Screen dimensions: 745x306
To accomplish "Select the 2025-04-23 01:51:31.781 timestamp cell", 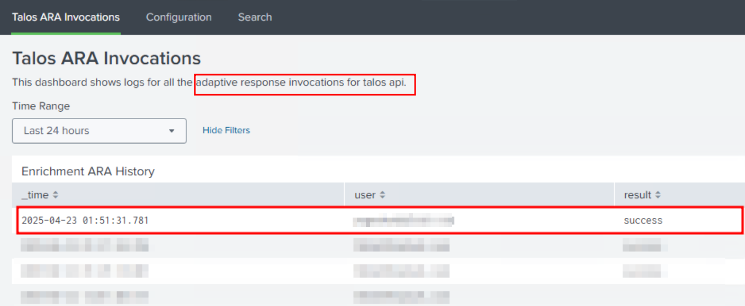I will [85, 221].
